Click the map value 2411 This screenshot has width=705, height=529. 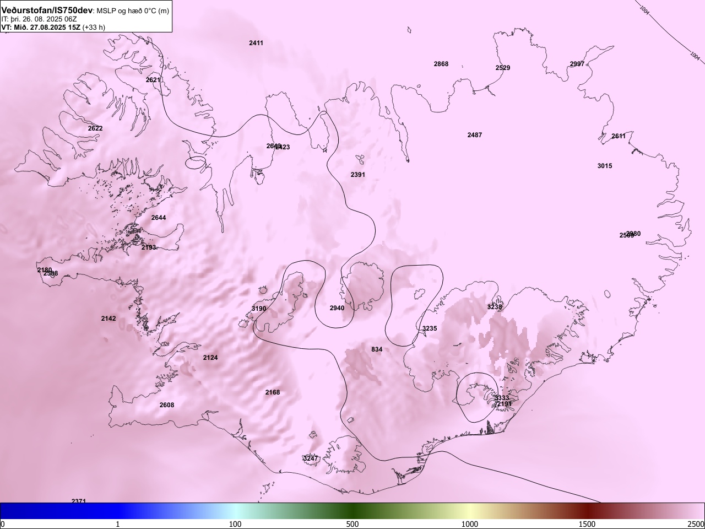click(256, 43)
